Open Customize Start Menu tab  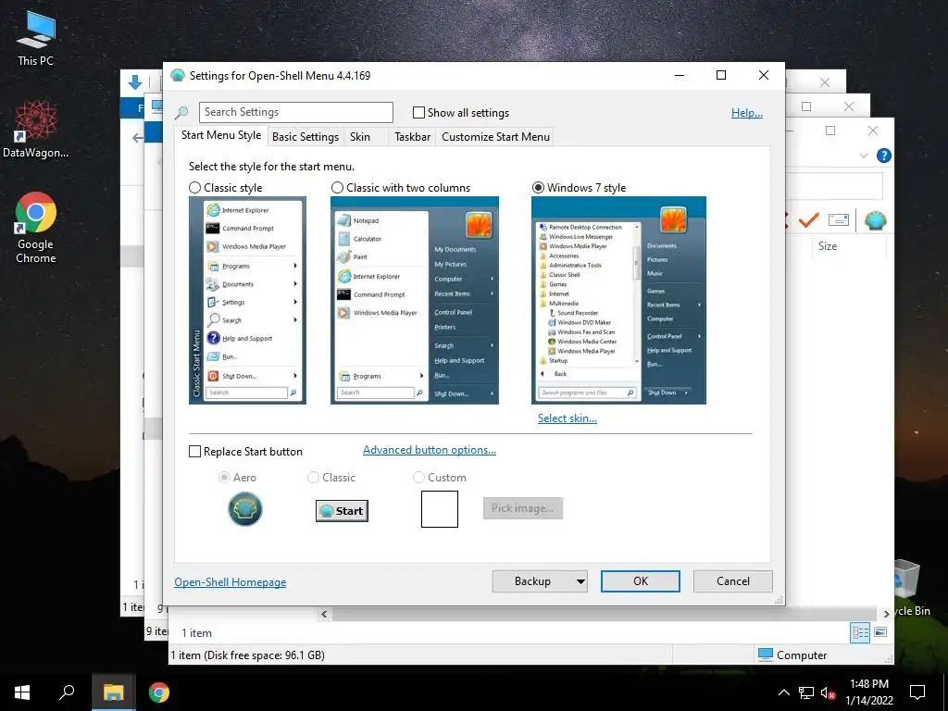pyautogui.click(x=496, y=137)
